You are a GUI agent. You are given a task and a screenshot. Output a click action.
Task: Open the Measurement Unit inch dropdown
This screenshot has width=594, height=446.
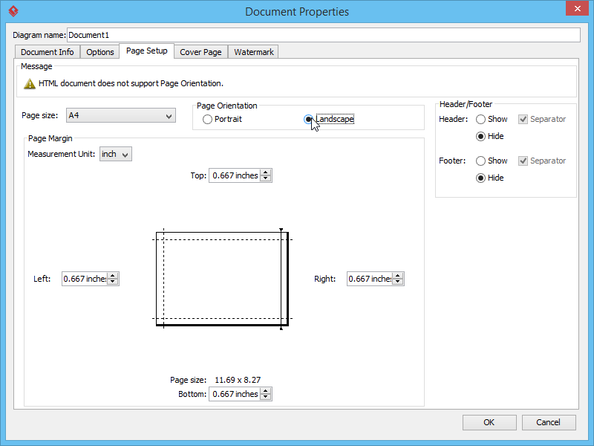point(116,155)
